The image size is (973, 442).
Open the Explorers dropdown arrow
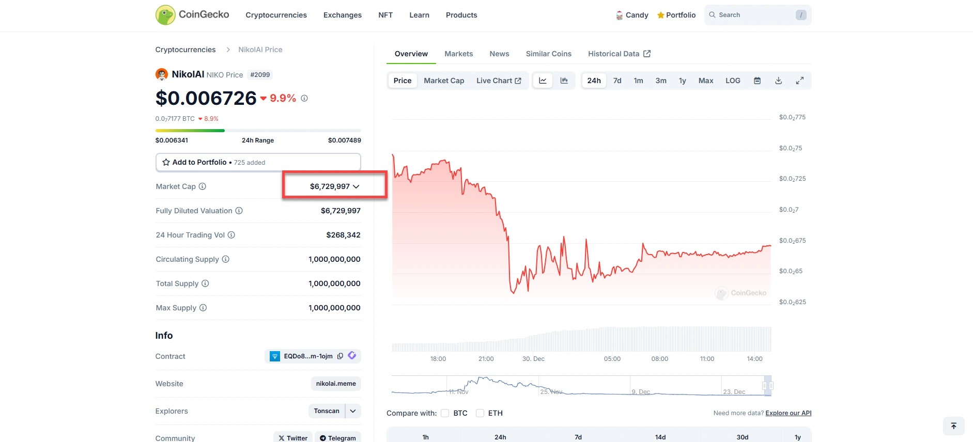(353, 411)
